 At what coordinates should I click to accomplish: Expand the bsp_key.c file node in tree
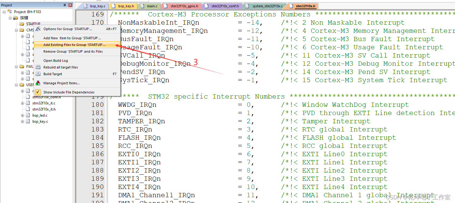(22, 121)
